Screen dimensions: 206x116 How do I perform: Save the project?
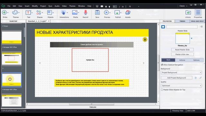click(x=97, y=13)
